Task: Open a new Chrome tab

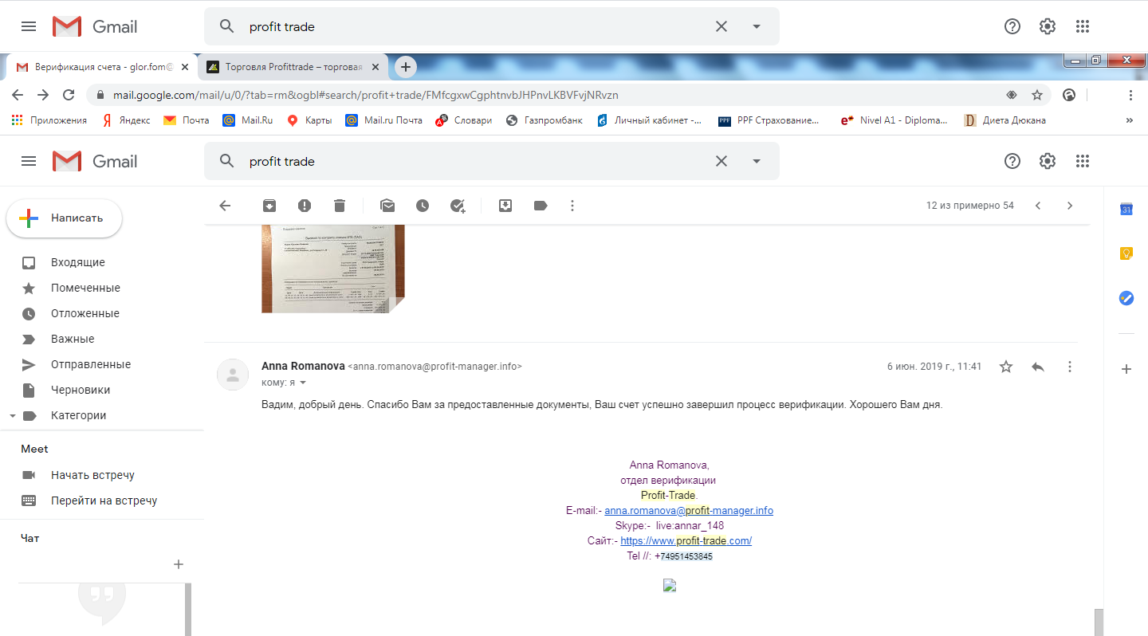Action: tap(406, 67)
